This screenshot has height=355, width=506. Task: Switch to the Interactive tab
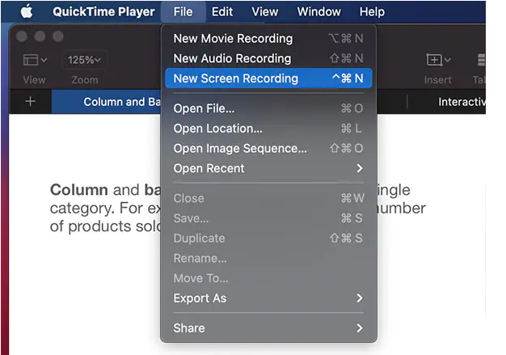(462, 102)
